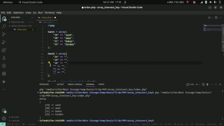224x126 pixels.
Task: Click the red recording indicator in top bar
Action: [x=188, y=2]
